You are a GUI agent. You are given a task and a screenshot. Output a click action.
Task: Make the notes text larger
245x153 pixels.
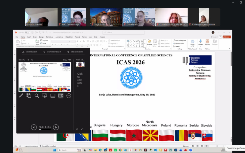click(x=77, y=129)
